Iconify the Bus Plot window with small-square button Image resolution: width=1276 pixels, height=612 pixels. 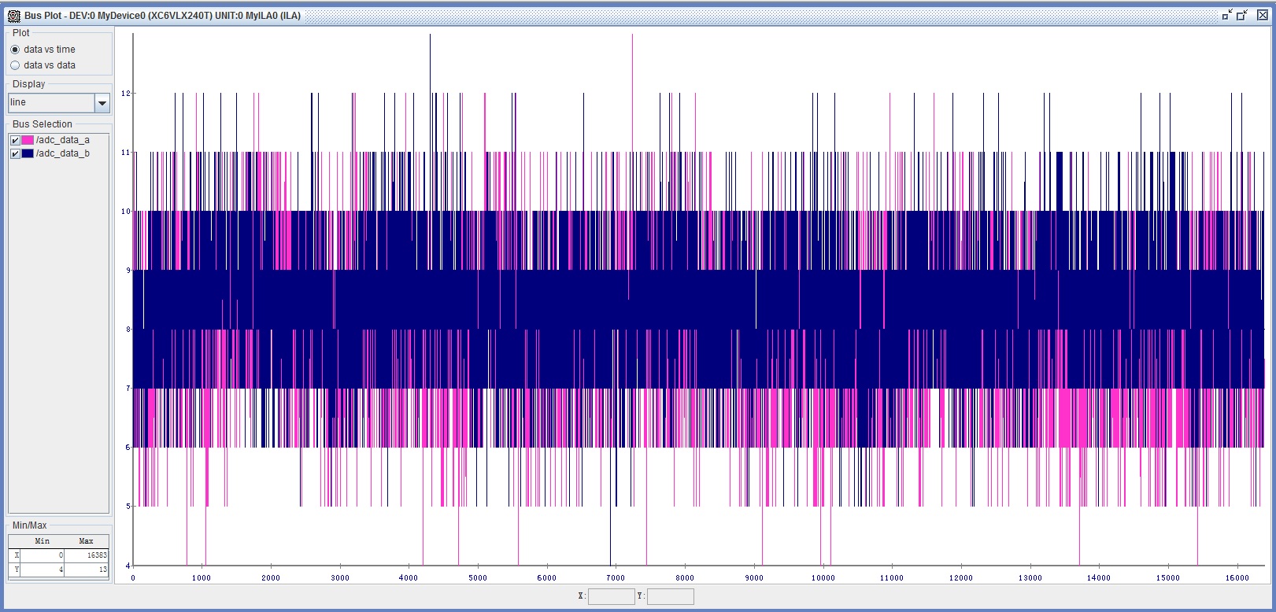tap(1228, 15)
